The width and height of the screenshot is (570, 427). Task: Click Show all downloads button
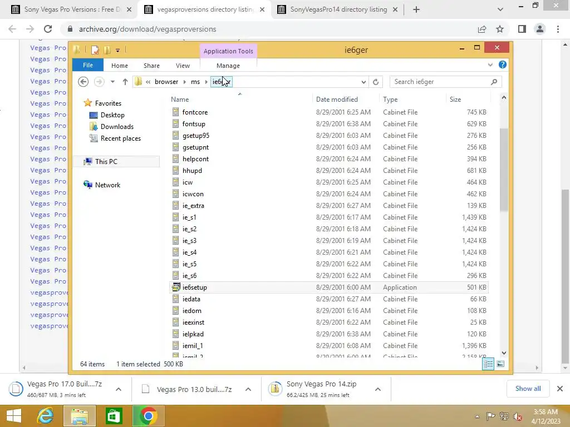tap(528, 389)
